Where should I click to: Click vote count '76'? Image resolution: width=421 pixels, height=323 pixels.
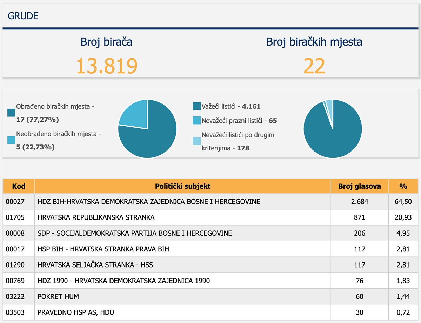pyautogui.click(x=360, y=281)
